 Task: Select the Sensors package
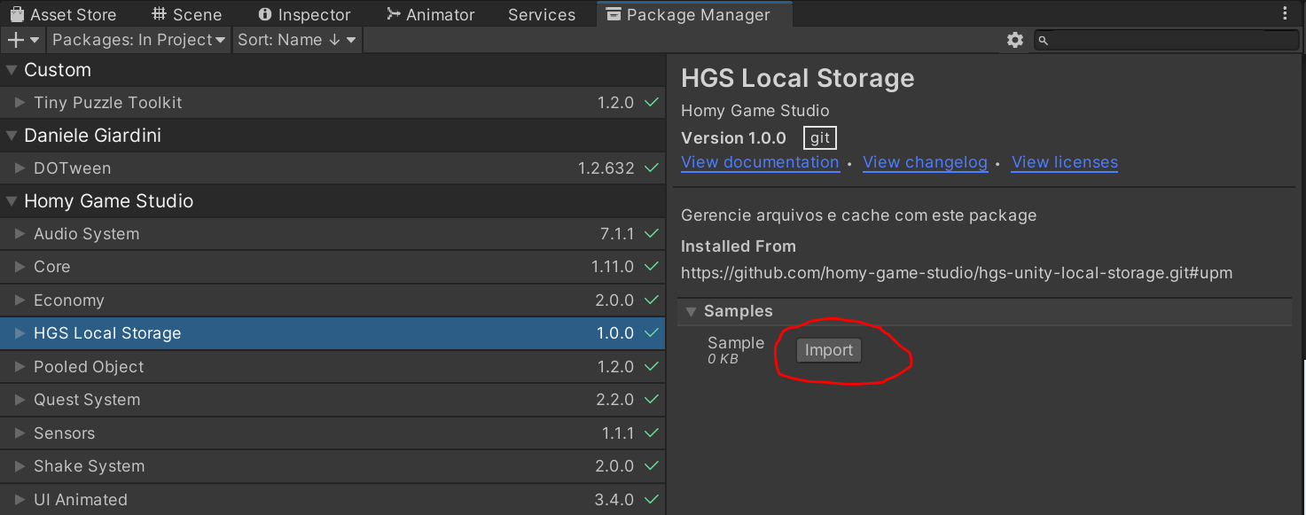click(332, 433)
